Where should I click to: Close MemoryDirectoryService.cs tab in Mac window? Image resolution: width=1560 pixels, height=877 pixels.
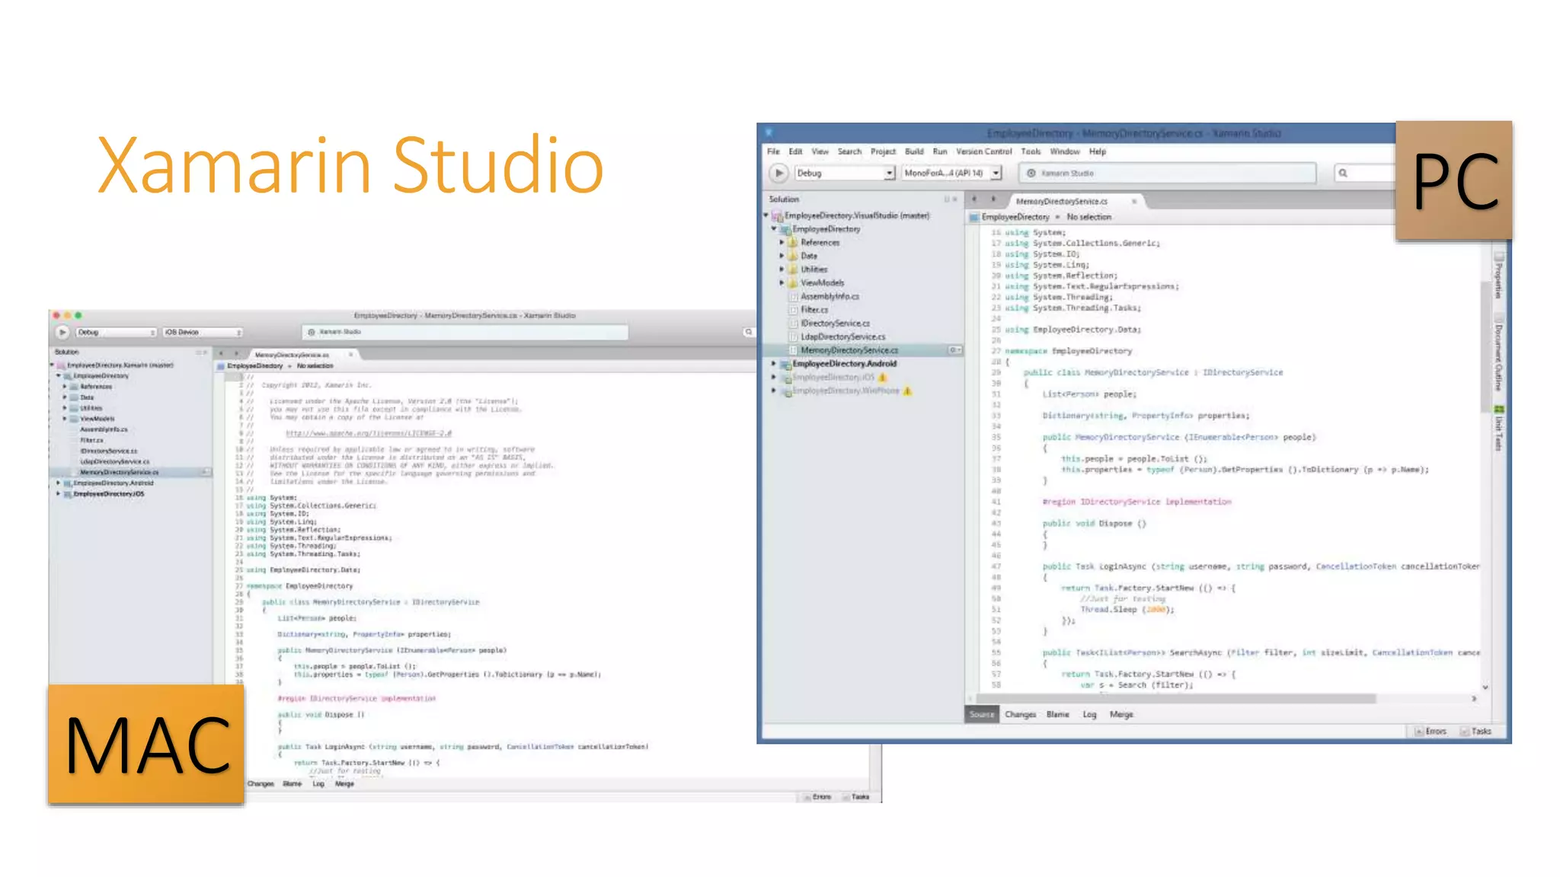351,355
